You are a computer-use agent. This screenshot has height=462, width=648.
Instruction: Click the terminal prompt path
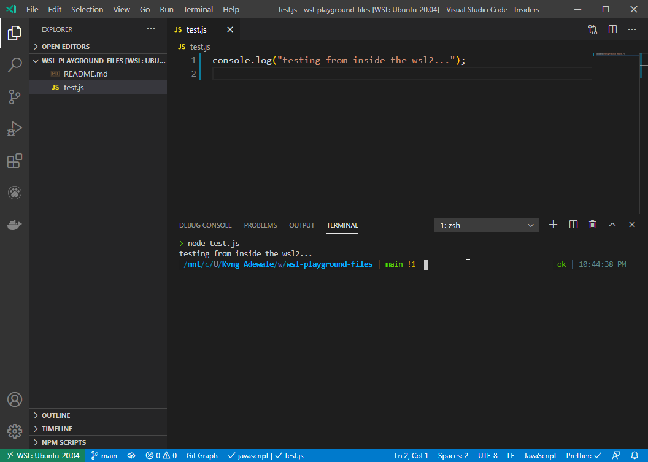coord(278,264)
